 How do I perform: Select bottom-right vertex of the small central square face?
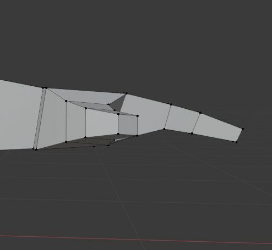click(137, 136)
